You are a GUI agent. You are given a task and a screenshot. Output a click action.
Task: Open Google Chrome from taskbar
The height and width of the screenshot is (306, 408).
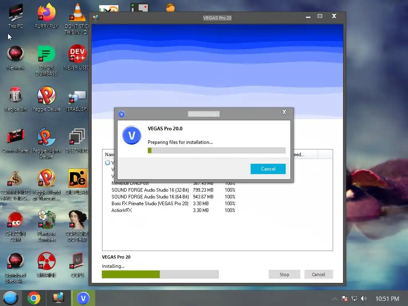[x=34, y=298]
